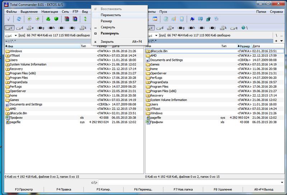The image size is (287, 195).
Task: Click the right panel parent directory '..' button
Action: (x=281, y=35)
